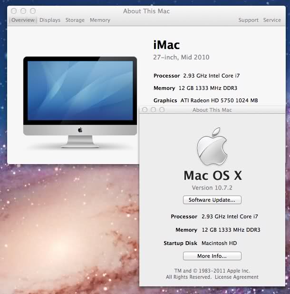Screen dimensions: 290x294
Task: Minimize the small Mac OS X window
Action: (153, 110)
